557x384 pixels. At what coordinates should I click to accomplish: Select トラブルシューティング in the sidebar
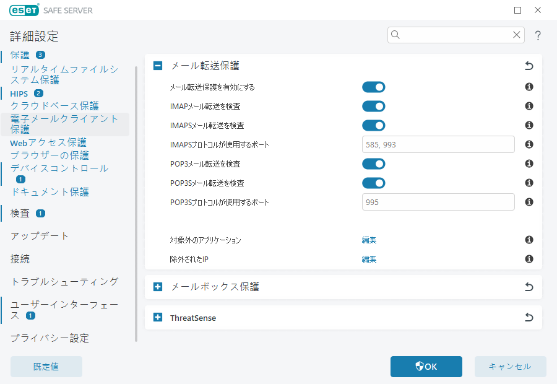coord(64,281)
